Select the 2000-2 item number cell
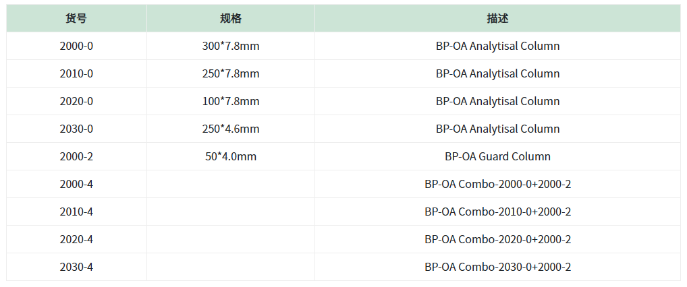Viewport: 687px width, 287px height. [x=76, y=156]
